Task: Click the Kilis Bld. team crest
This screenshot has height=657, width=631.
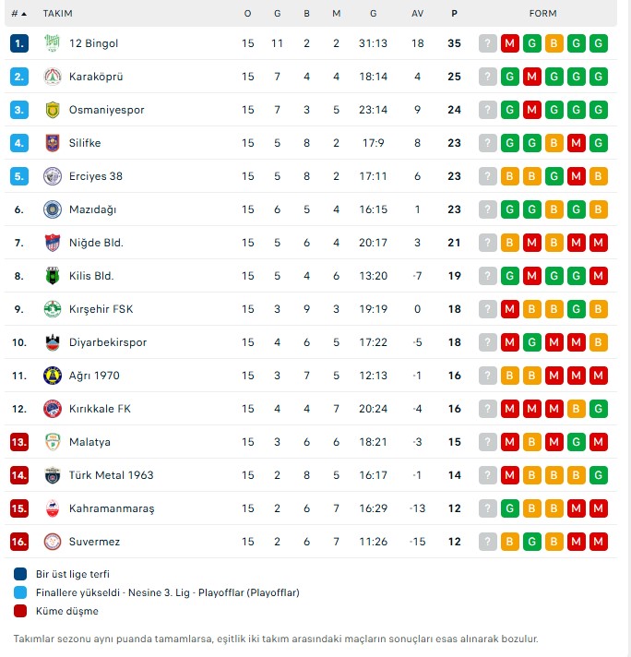Action: click(x=52, y=276)
